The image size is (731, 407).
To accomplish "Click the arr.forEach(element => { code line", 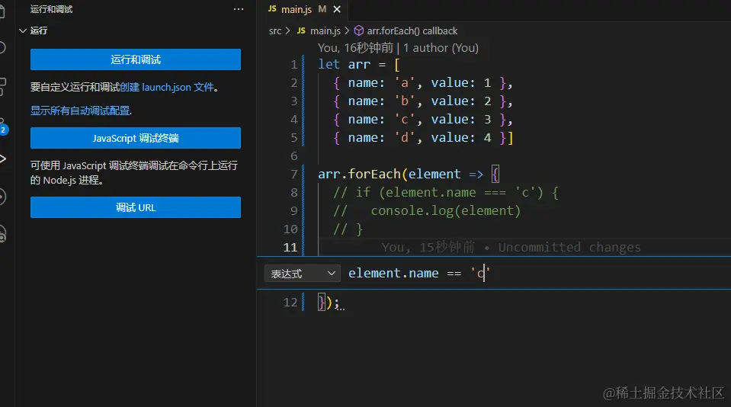I will (x=409, y=175).
